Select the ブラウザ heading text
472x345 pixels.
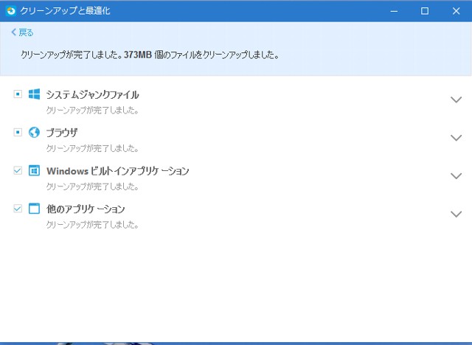[x=62, y=133]
